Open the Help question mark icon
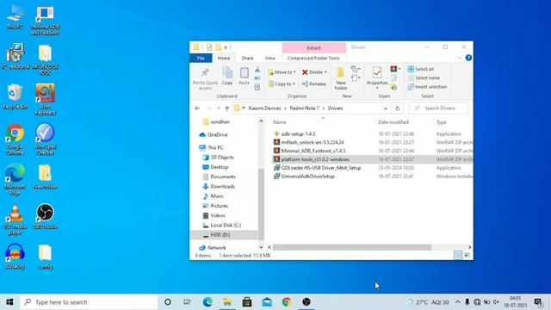Screen dimensions: 551x310 coord(468,58)
